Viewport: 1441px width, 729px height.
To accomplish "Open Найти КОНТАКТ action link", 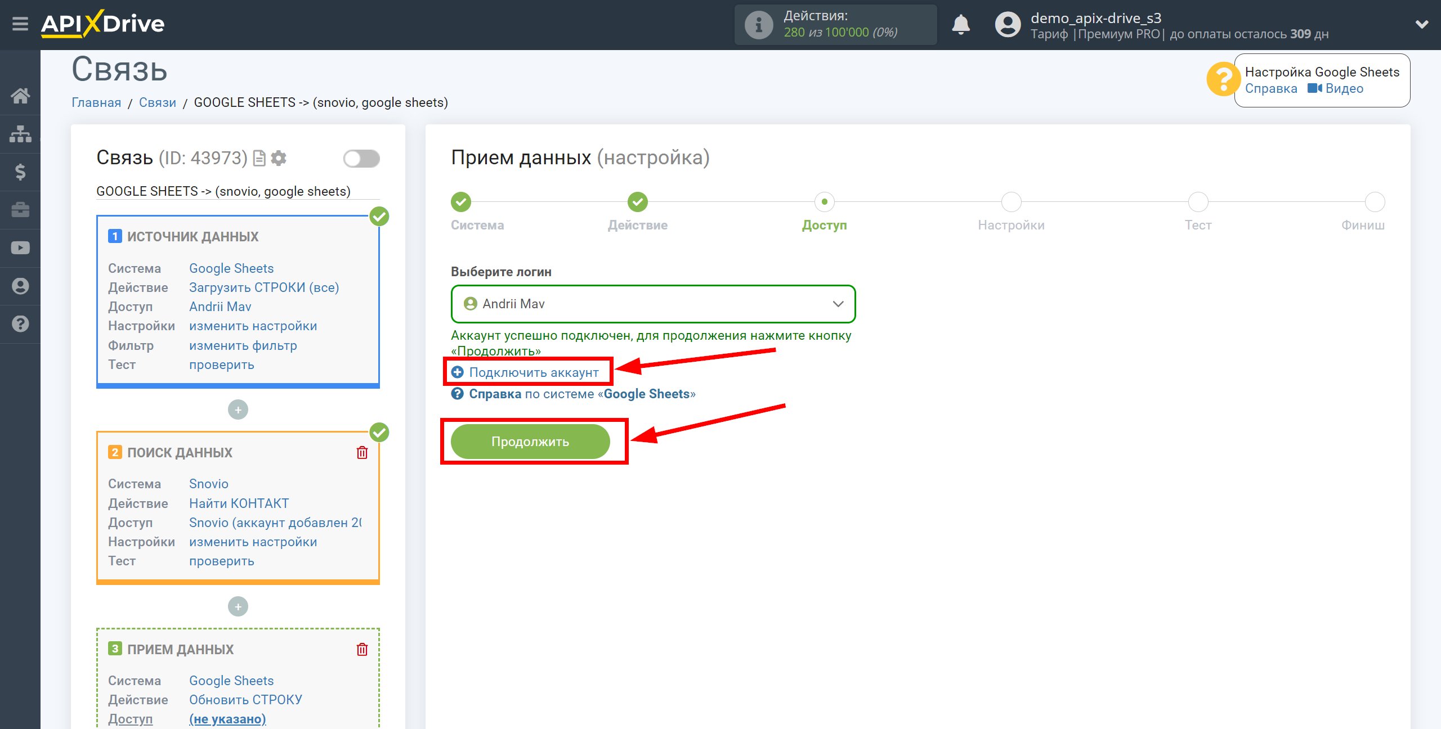I will [239, 503].
